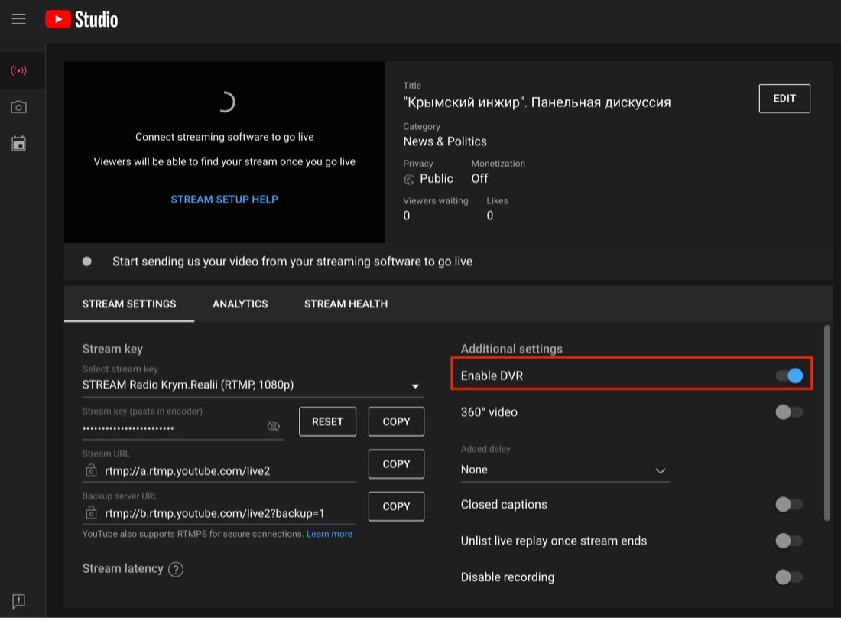Click the lock icon beside Stream URL
Image resolution: width=841 pixels, height=621 pixels.
point(91,470)
